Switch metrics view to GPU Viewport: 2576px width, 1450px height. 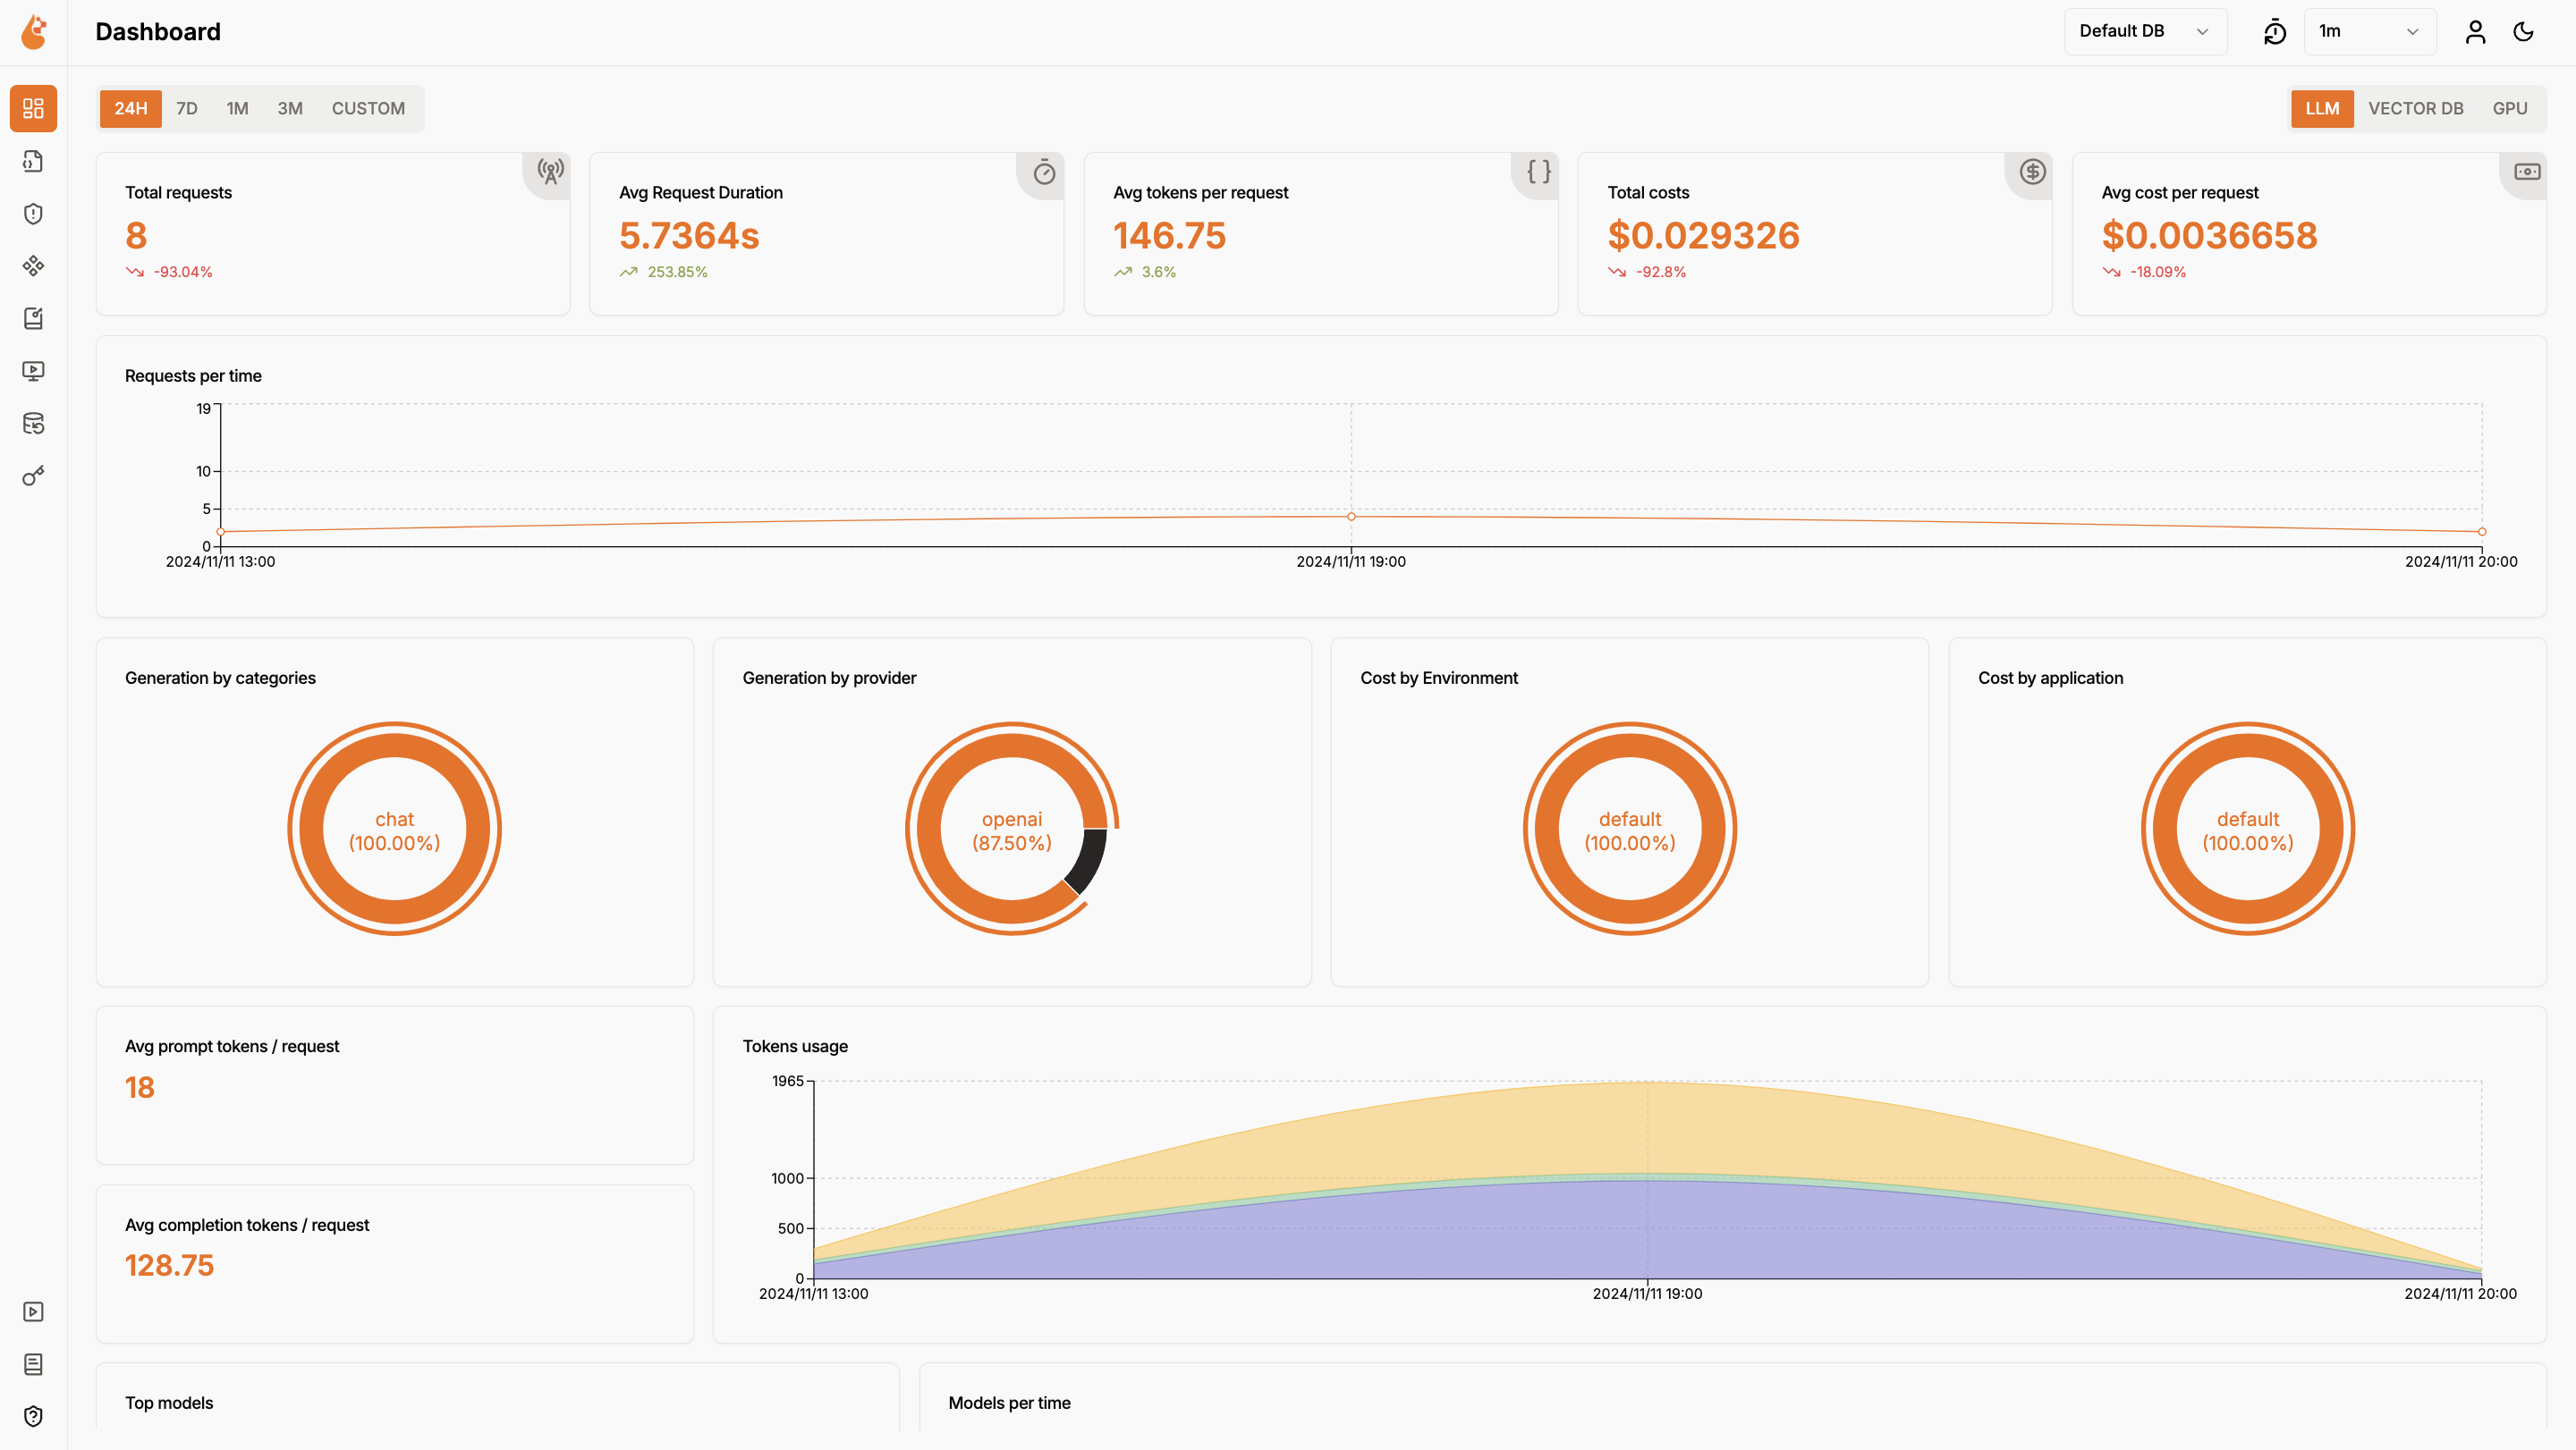[x=2511, y=108]
